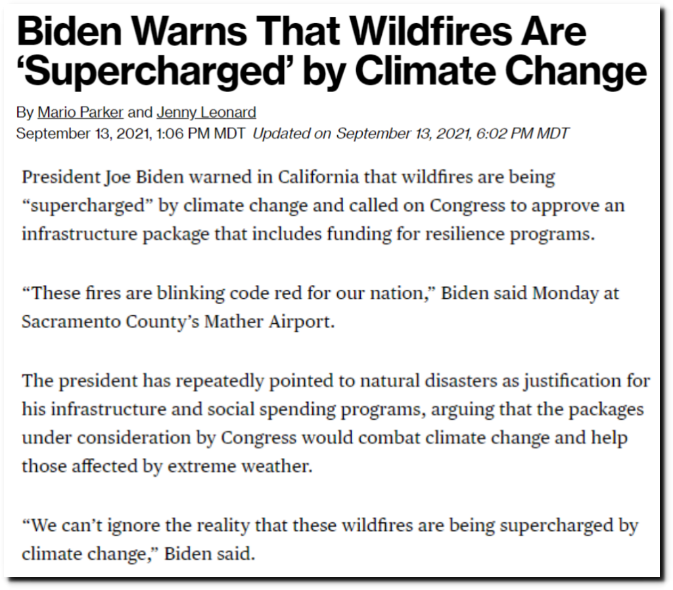
Task: Click the quote 'These fires are blinking code red'
Action: [x=229, y=294]
